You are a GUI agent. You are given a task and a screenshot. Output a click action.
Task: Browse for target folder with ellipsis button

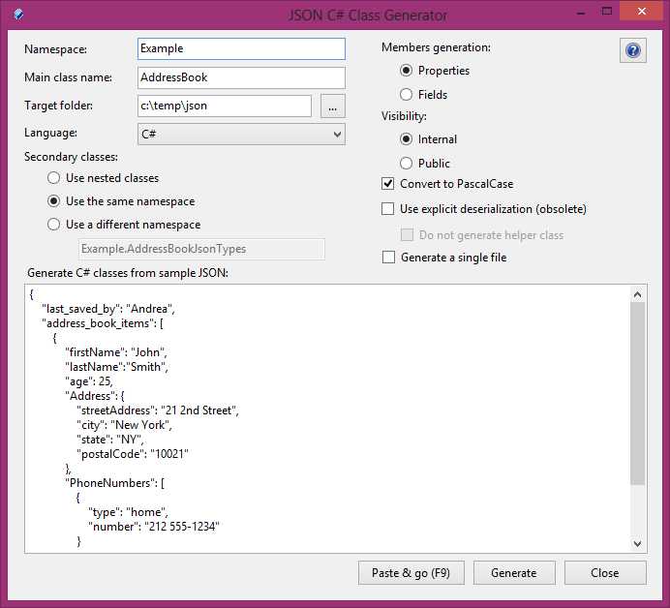click(332, 106)
